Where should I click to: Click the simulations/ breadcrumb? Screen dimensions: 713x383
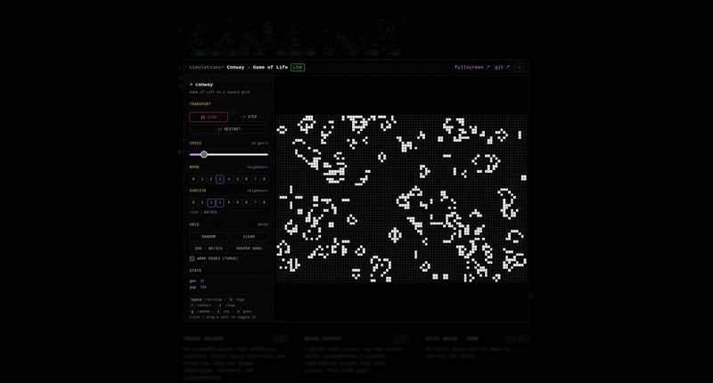(x=207, y=67)
